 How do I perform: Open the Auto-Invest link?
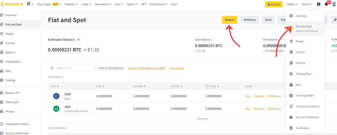pos(176,68)
